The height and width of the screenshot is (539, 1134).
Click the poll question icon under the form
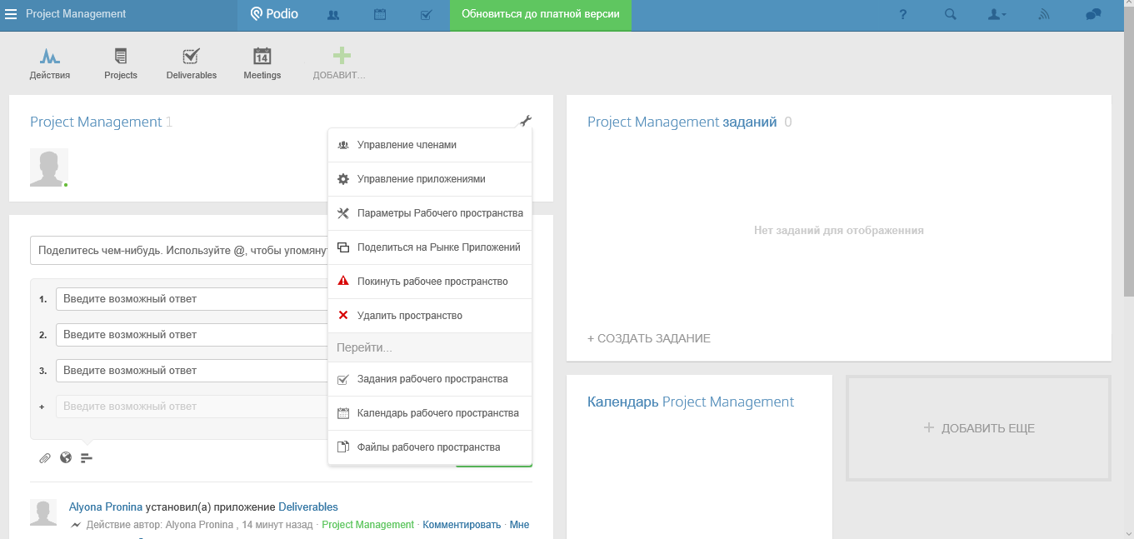[87, 458]
